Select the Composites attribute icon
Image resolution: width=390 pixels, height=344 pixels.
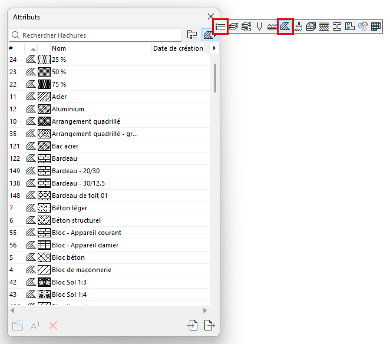click(x=324, y=27)
